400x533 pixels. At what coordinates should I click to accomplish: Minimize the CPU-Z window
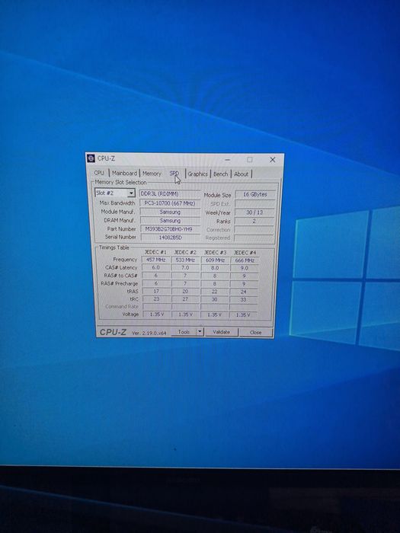tap(228, 159)
